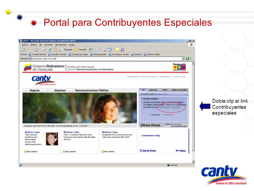
Task: Open the history clock icon
Action: click(91, 50)
